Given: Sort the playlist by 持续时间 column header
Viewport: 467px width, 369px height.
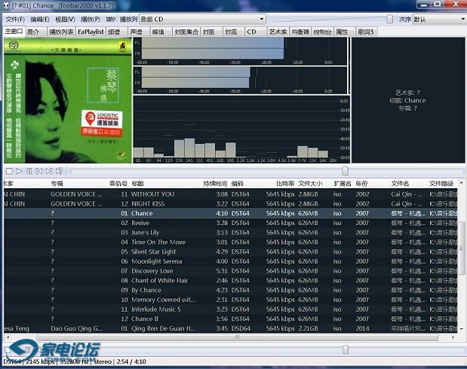Looking at the screenshot, I should 214,183.
